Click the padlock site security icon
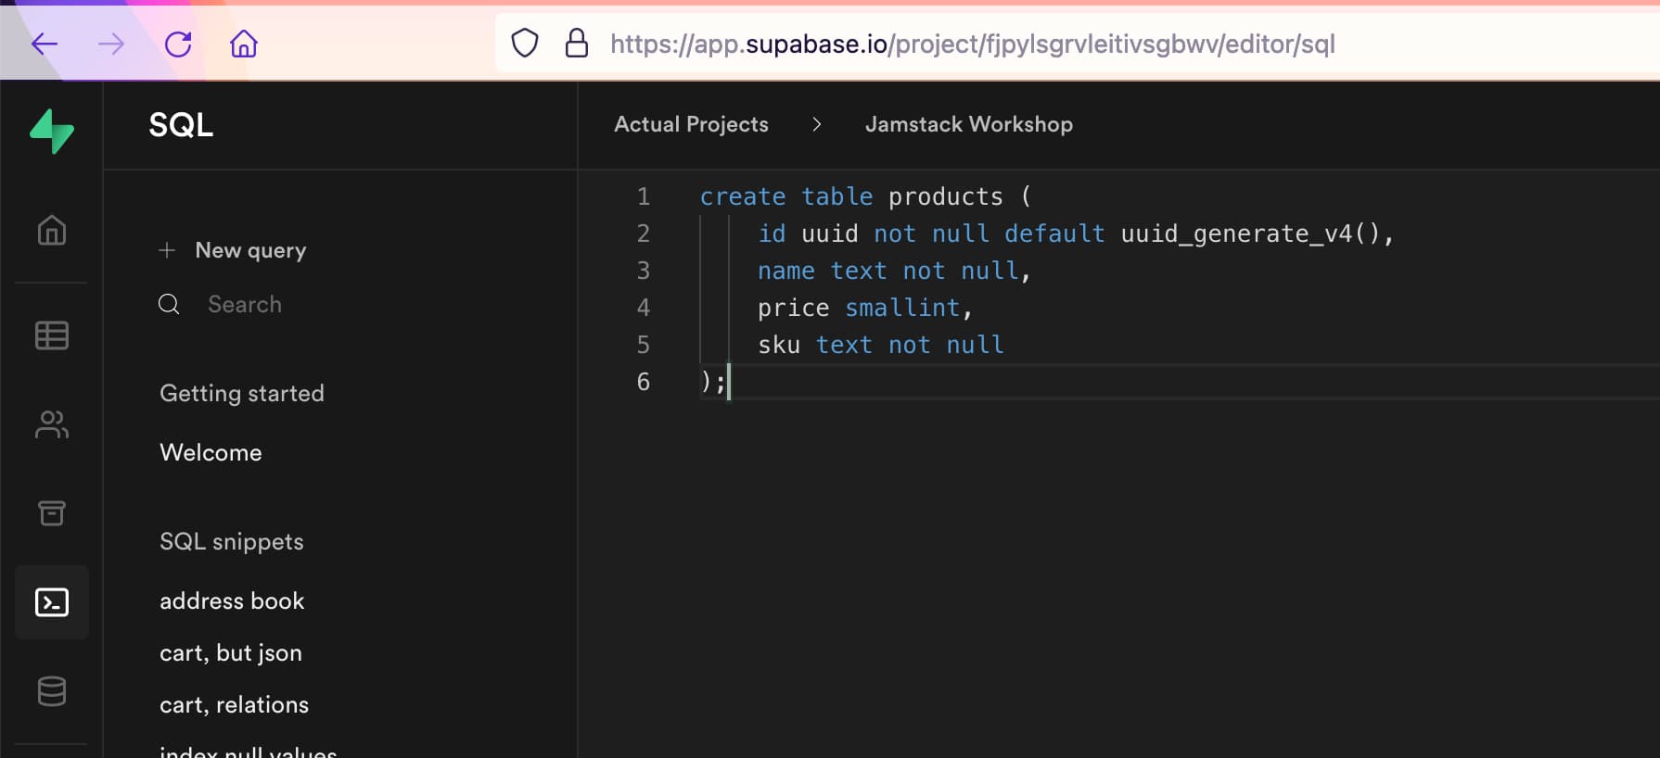 pos(577,43)
